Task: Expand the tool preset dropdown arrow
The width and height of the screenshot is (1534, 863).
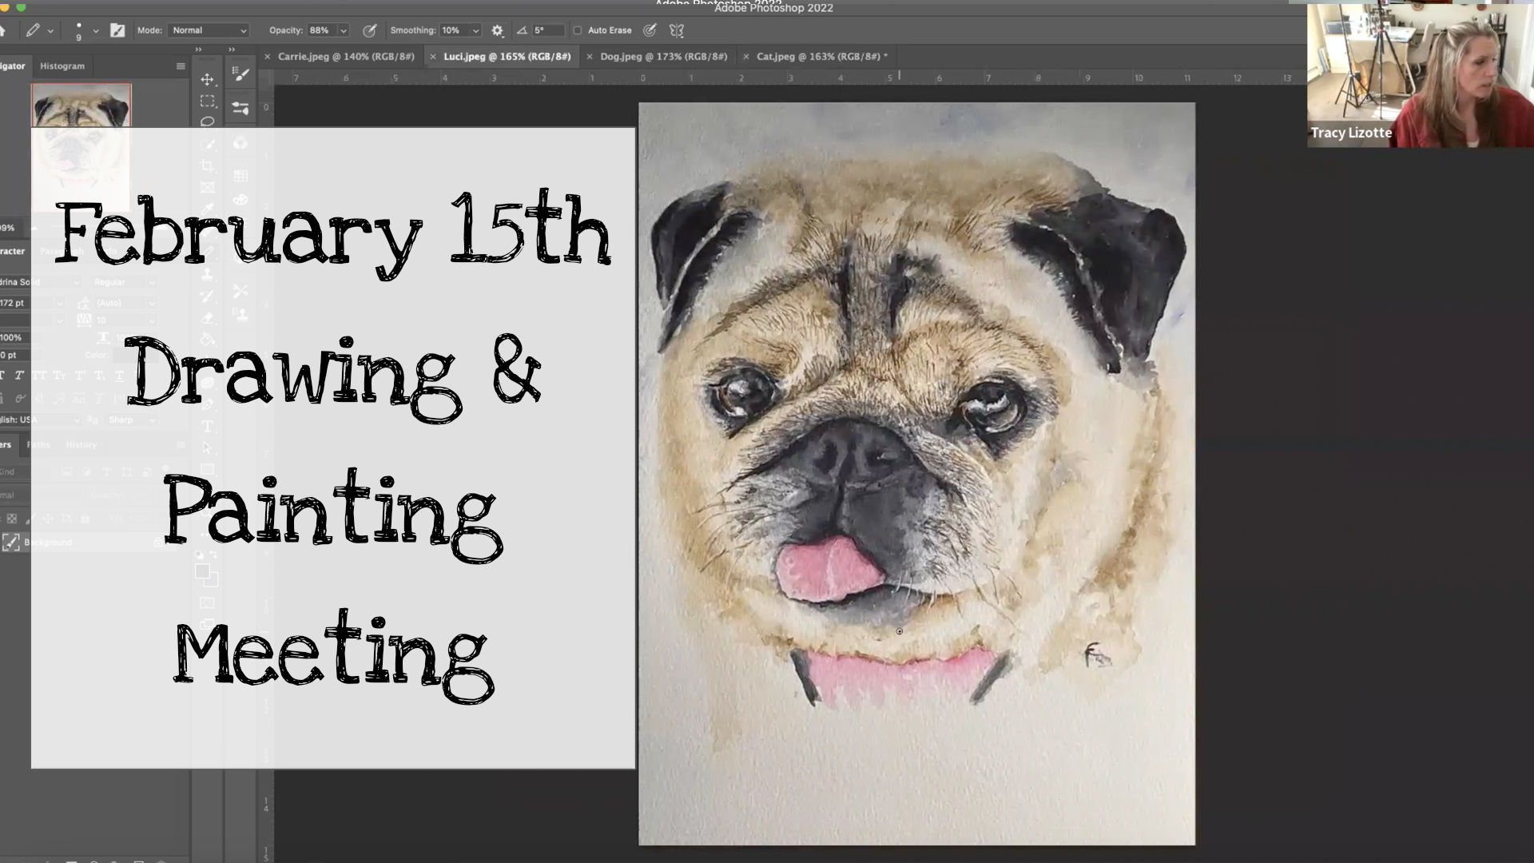Action: coord(50,31)
